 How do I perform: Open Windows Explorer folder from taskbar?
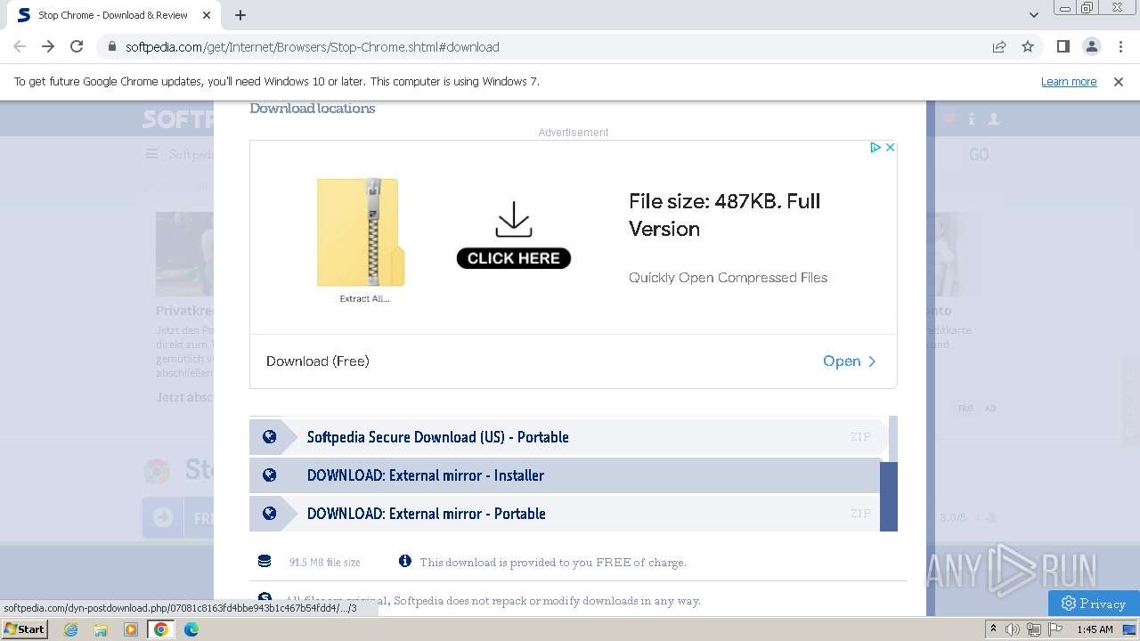click(x=101, y=629)
